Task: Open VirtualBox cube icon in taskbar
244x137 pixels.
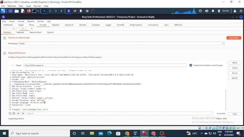Action: (135, 134)
